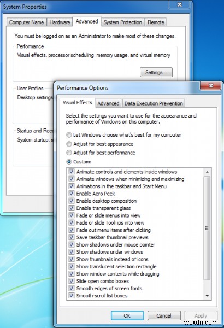Uncheck Animate windows when minimizing and maximizing
224x328 pixels.
coord(72,179)
